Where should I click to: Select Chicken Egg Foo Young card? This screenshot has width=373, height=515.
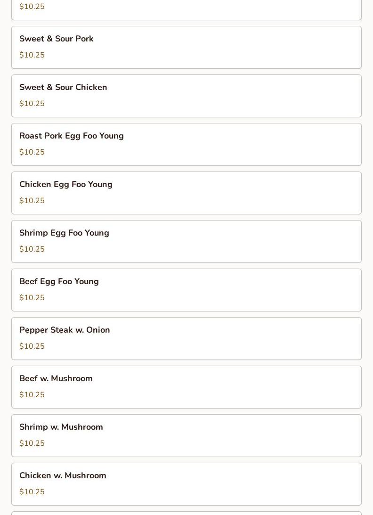click(186, 193)
